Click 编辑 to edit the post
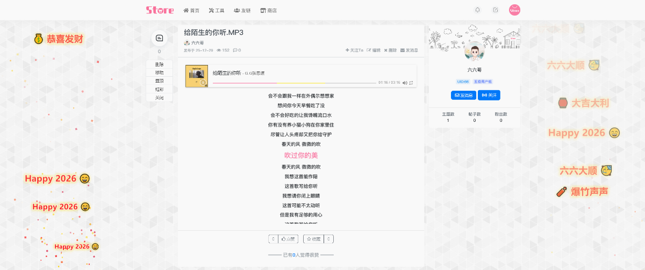The image size is (645, 270). click(374, 50)
